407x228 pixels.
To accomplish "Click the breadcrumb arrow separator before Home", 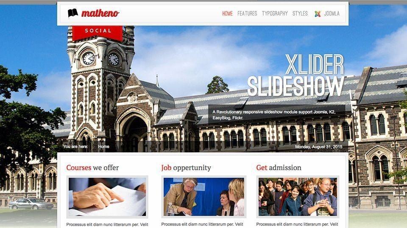I will coord(93,147).
